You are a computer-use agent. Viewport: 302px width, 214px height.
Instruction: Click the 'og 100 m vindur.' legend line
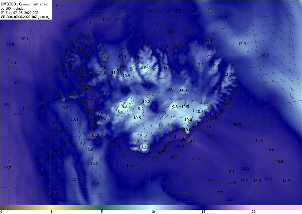(13, 8)
